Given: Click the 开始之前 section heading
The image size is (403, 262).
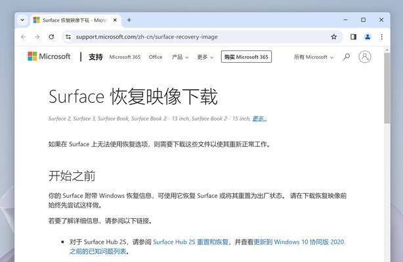Looking at the screenshot, I should click(72, 176).
